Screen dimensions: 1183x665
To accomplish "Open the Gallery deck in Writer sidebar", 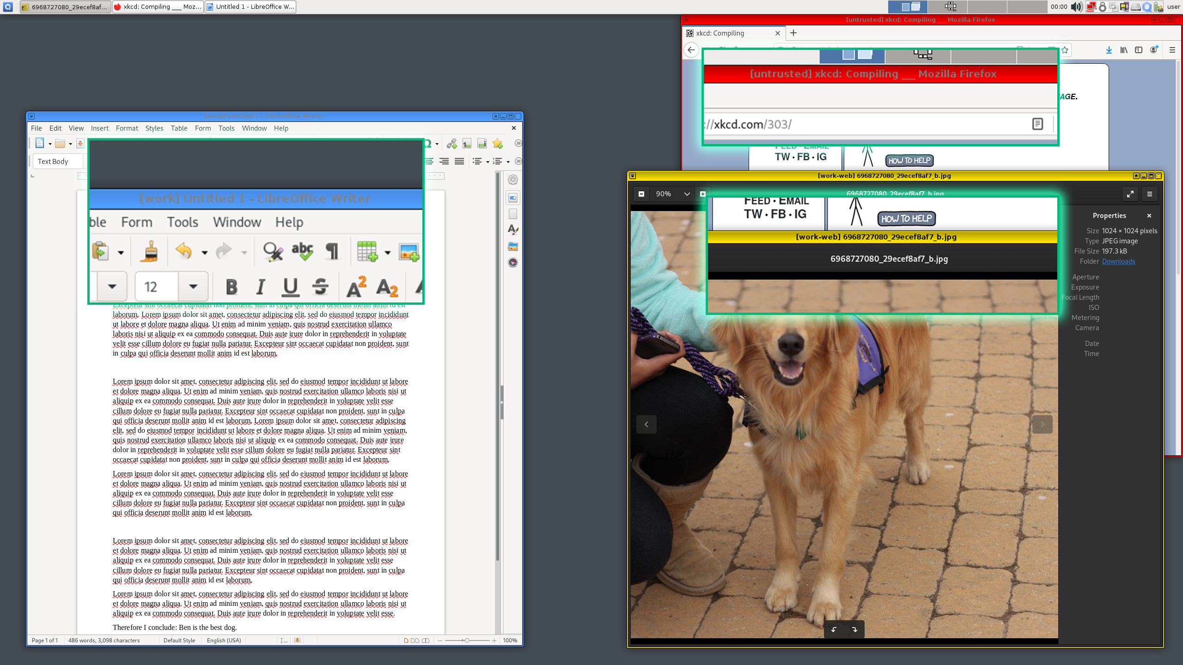I will pyautogui.click(x=513, y=246).
